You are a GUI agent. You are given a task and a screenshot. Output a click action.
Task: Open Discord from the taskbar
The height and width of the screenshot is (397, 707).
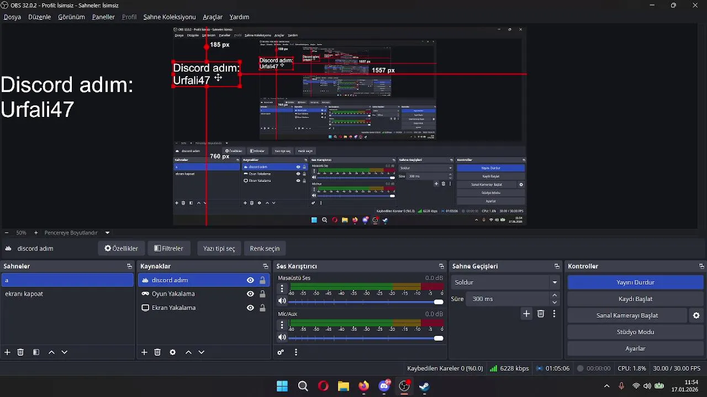[384, 386]
